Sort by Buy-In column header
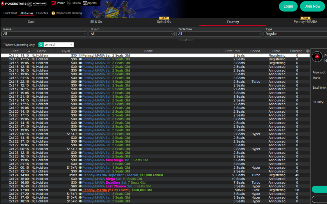 pyautogui.click(x=65, y=51)
